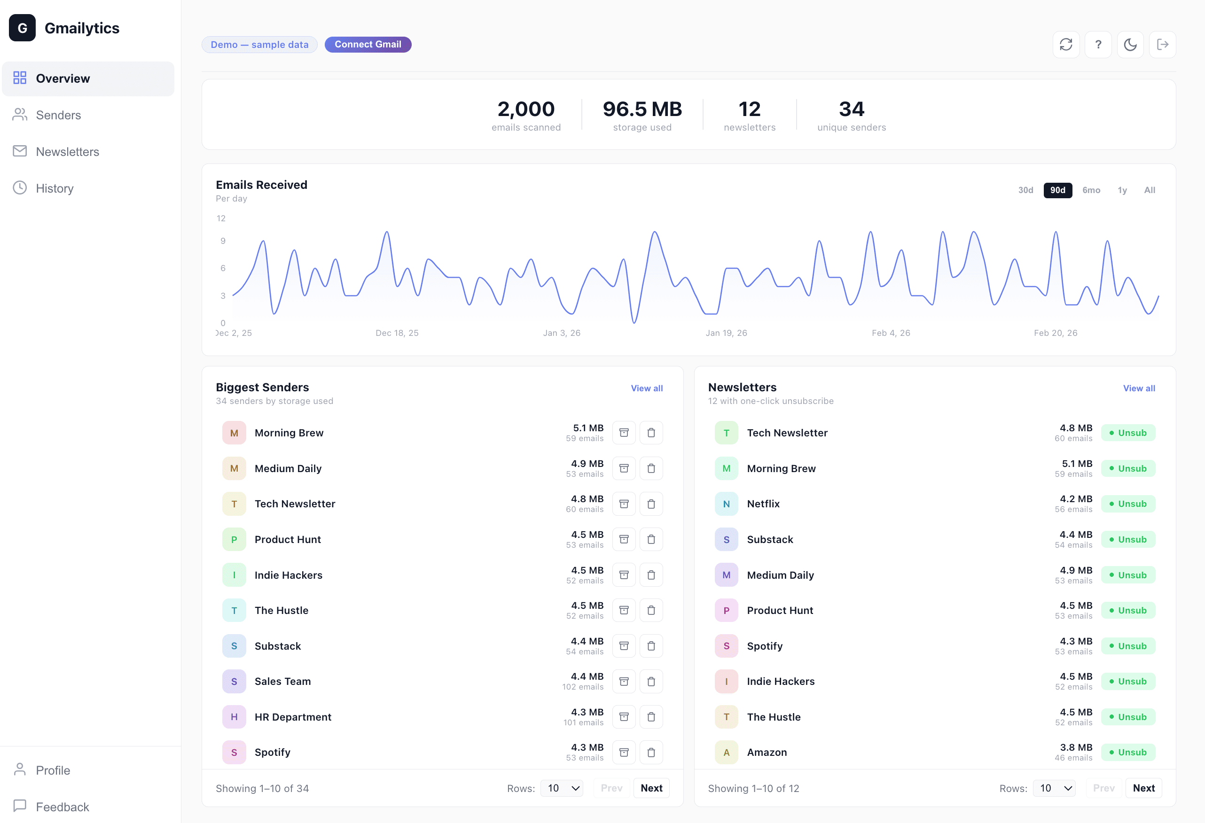
Task: Open the refresh/sync icon in top bar
Action: [1066, 45]
